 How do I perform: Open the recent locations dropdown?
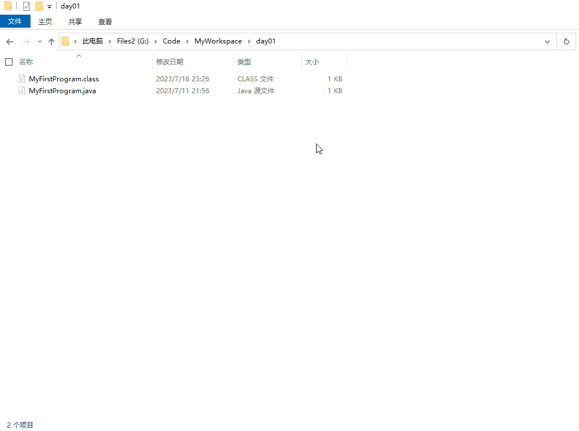[40, 41]
